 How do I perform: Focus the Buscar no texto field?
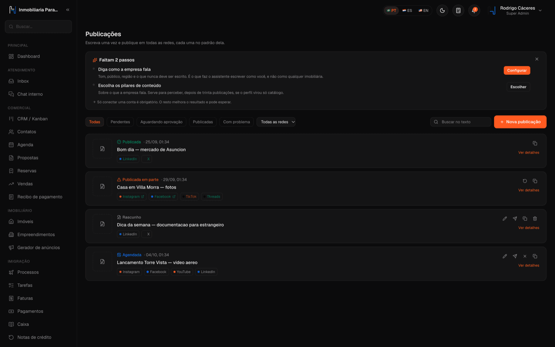tap(460, 122)
